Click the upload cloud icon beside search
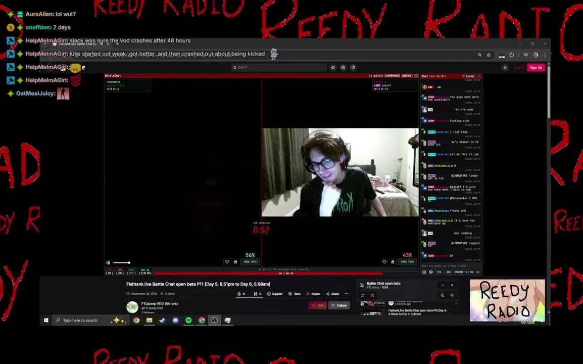Viewport: 583px width, 364px height. coord(333,67)
